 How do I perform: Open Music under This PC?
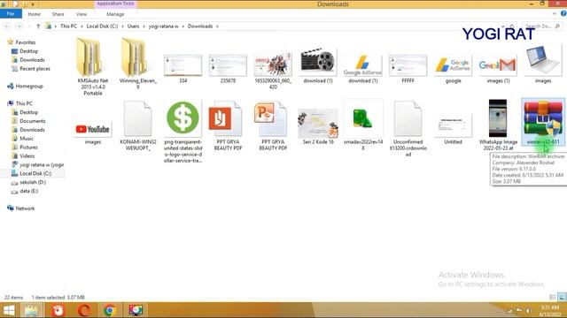tap(27, 139)
